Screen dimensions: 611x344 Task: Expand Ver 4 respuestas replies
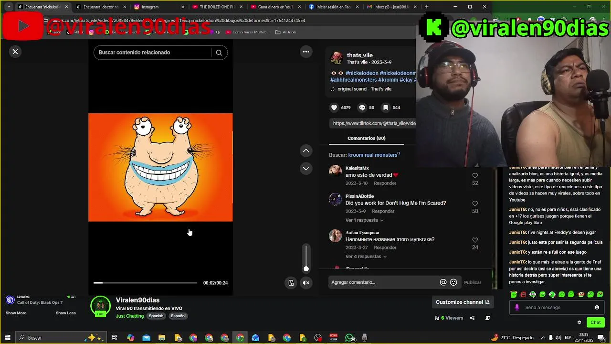tap(366, 257)
